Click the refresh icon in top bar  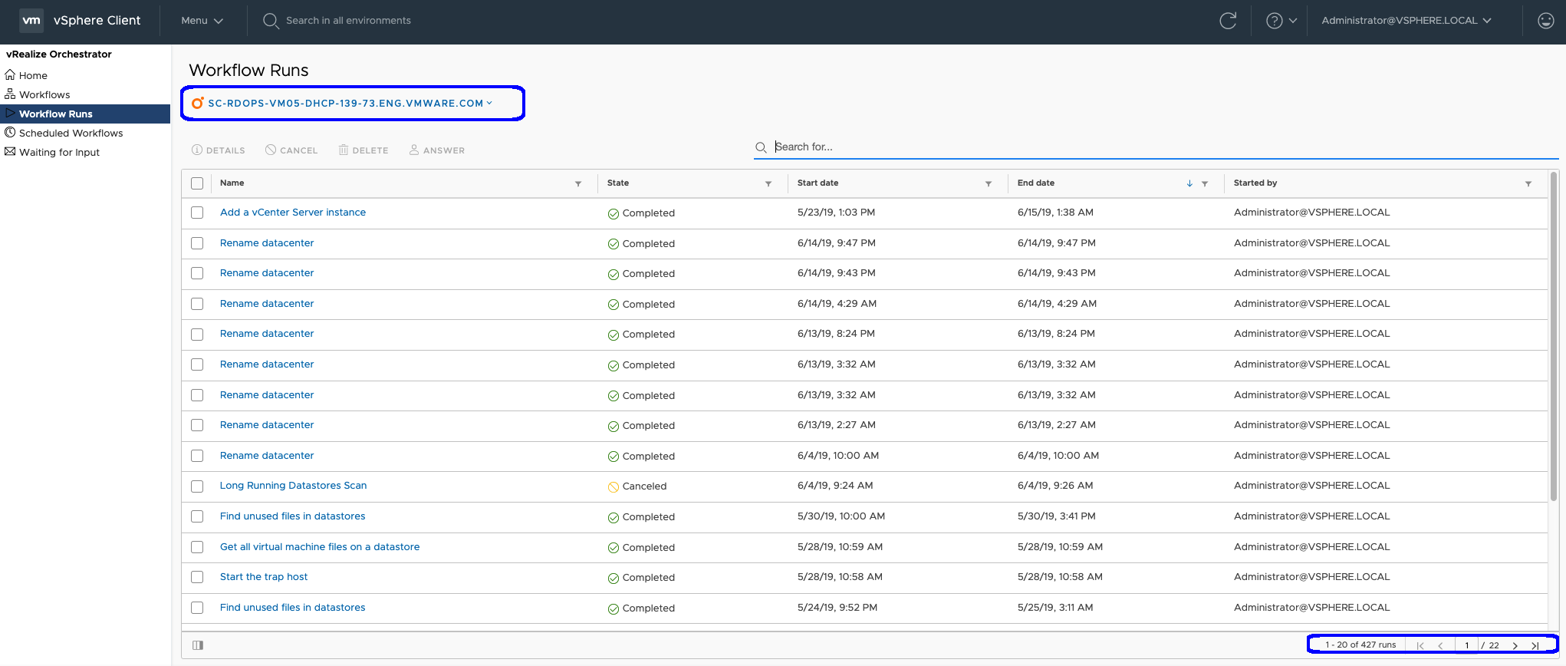click(1228, 21)
